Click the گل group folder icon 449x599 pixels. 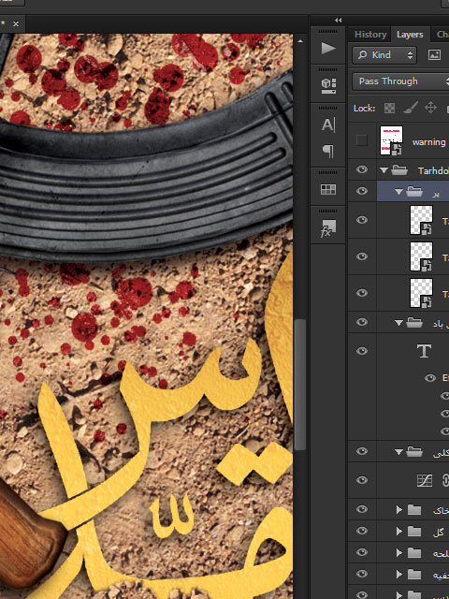[414, 531]
